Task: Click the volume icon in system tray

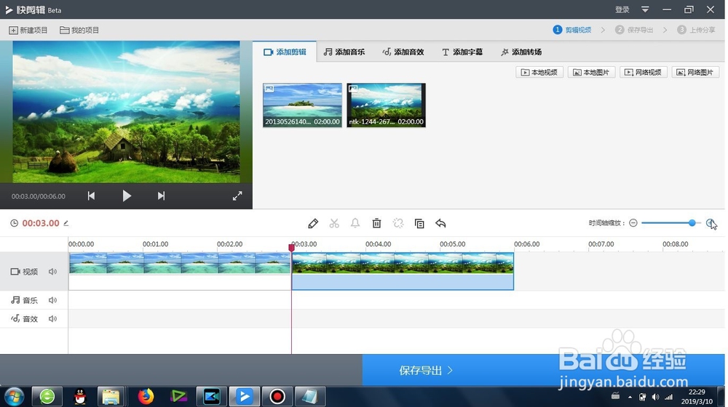Action: click(655, 397)
